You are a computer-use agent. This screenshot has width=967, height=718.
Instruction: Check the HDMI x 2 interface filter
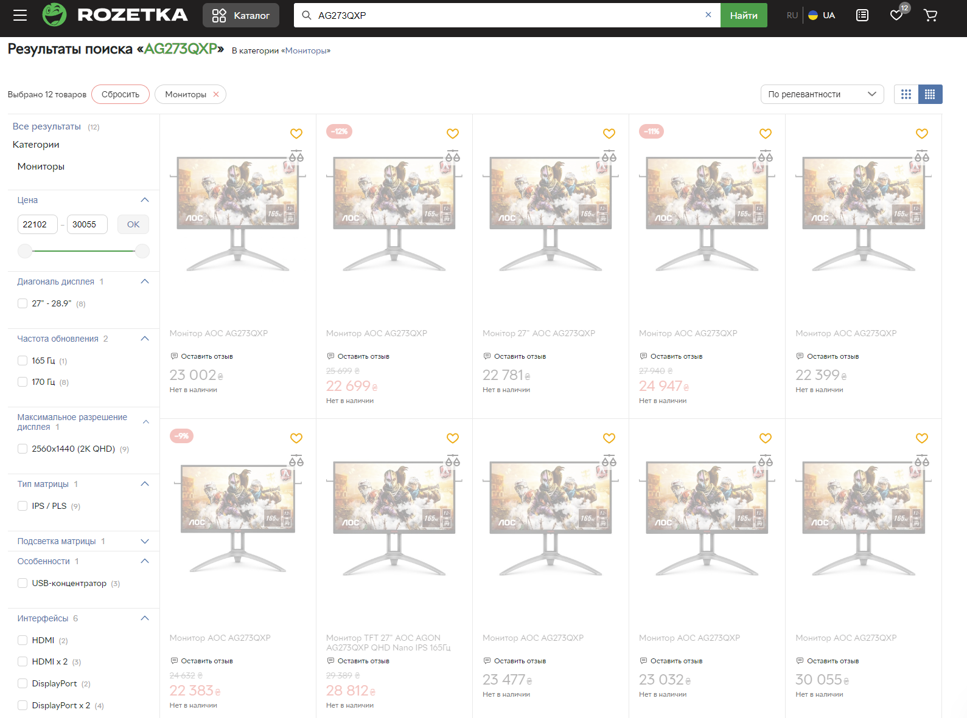point(23,661)
